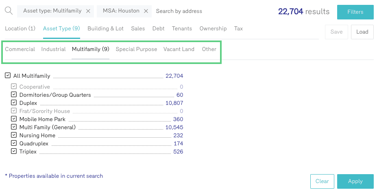Click the Clear button

pyautogui.click(x=322, y=181)
